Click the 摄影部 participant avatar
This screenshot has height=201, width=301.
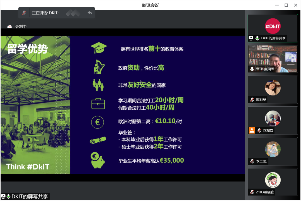tap(273, 87)
